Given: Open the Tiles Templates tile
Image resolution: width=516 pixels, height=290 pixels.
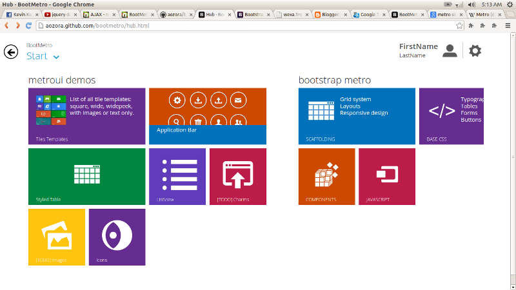Looking at the screenshot, I should point(87,116).
